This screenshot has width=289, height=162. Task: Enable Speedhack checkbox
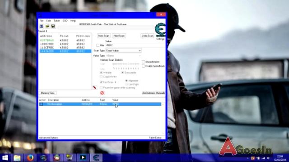(x=143, y=66)
